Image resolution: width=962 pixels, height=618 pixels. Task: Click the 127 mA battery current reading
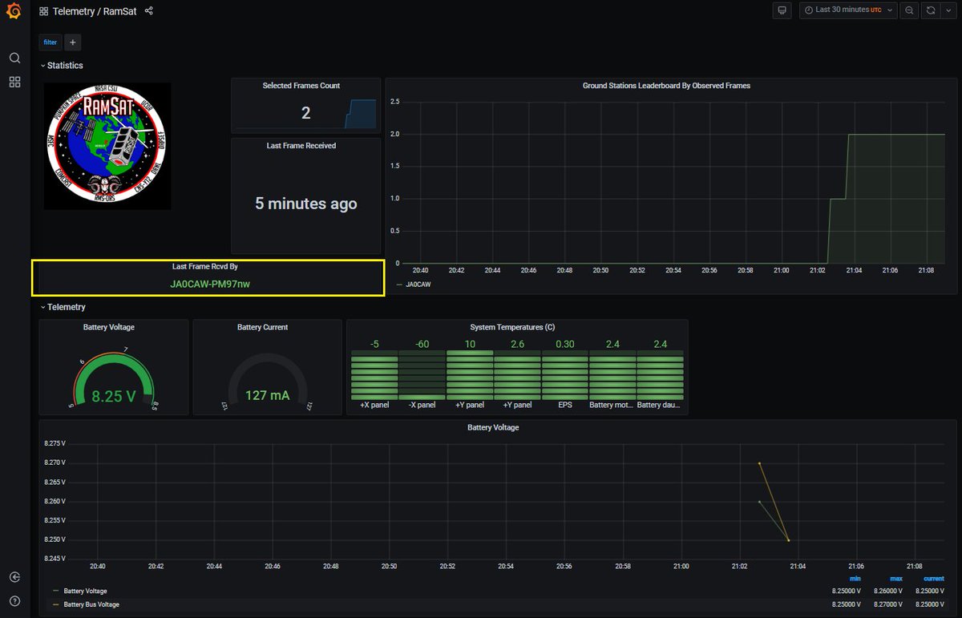268,395
